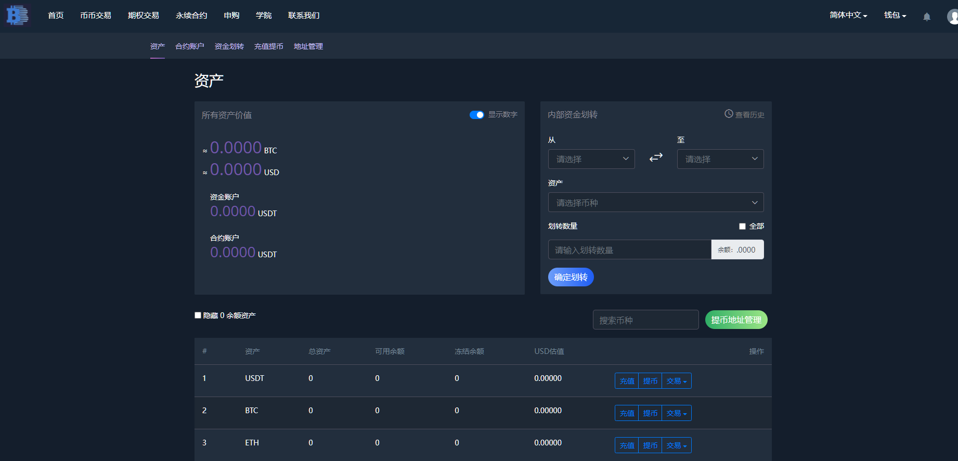Viewport: 958px width, 461px height.
Task: Click the exchange logo icon
Action: point(18,16)
